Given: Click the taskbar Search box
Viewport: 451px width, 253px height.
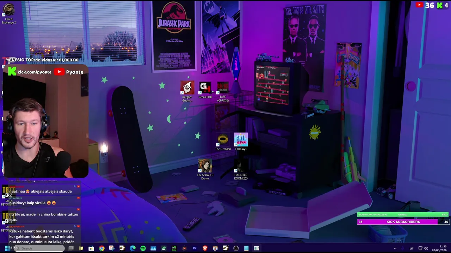Looking at the screenshot, I should tap(39, 248).
